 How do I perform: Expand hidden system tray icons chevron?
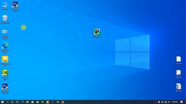point(156,102)
